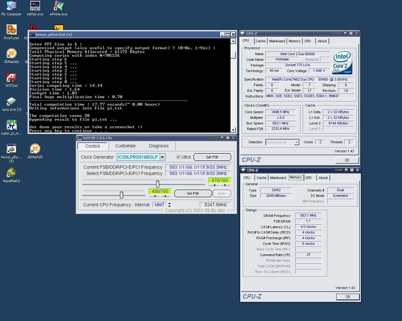The height and width of the screenshot is (321, 402).
Task: Launch the setfsb.exe desktop shortcut
Action: (x=35, y=8)
